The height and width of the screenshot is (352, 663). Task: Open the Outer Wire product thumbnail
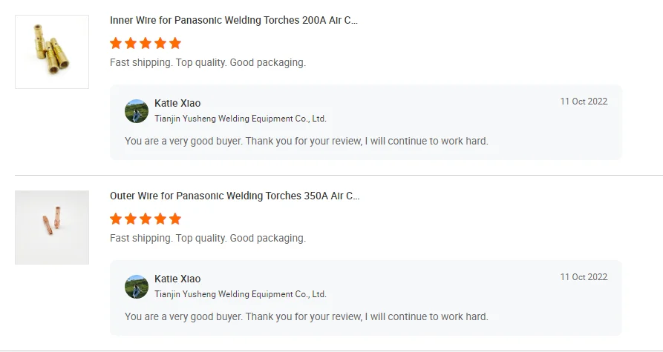coord(52,228)
